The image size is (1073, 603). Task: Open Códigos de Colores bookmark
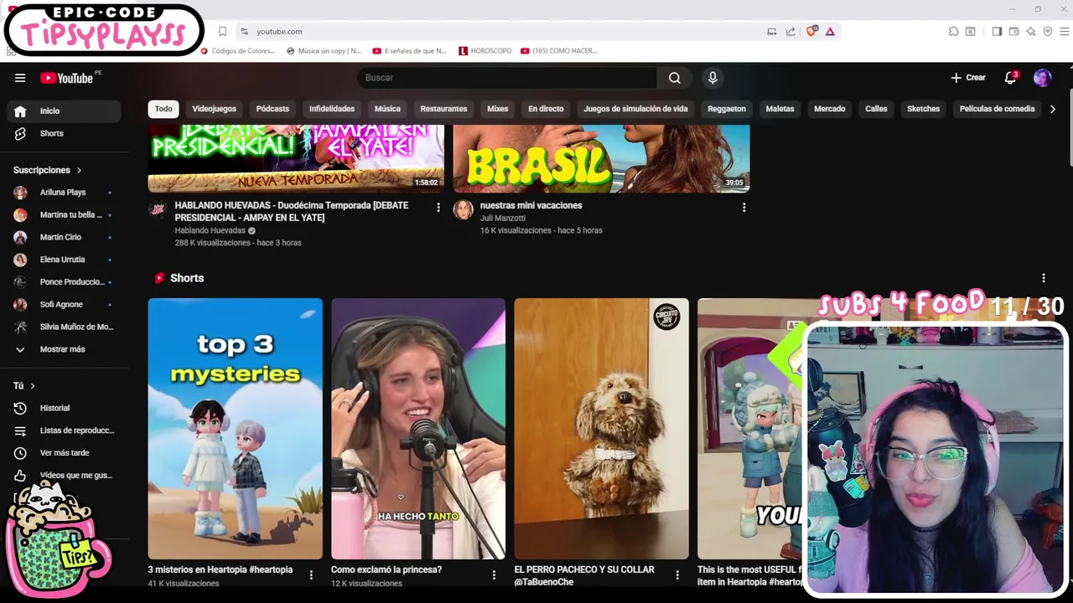pyautogui.click(x=238, y=51)
